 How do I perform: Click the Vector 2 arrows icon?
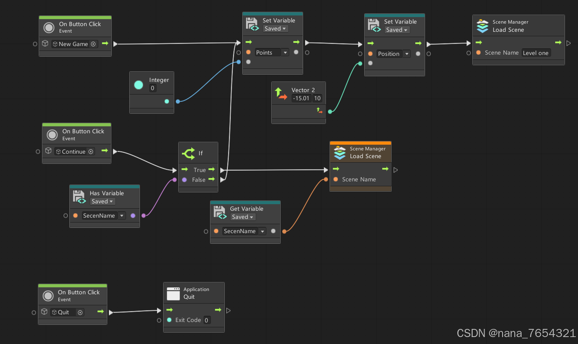281,93
